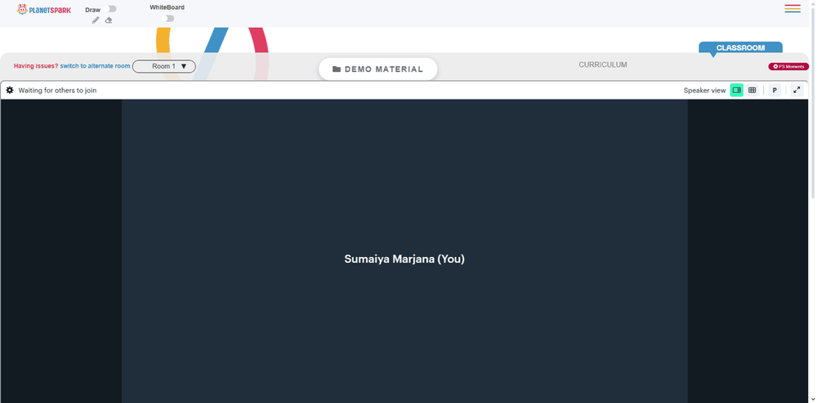817x403 pixels.
Task: Toggle the WhiteBoard switch
Action: (167, 18)
